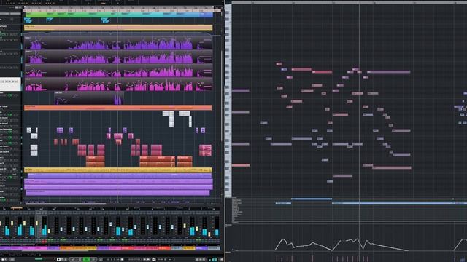Select the lowest long pink note in the key editor
Image resolution: width=467 pixels, height=262 pixels.
[392, 168]
